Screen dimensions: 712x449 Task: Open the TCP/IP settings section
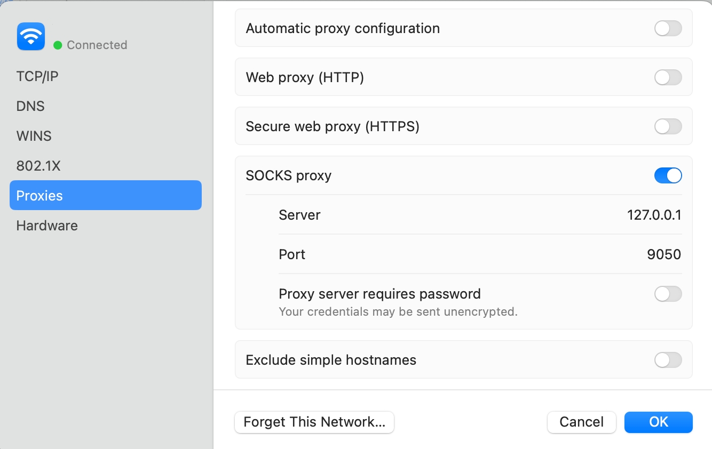pos(37,76)
